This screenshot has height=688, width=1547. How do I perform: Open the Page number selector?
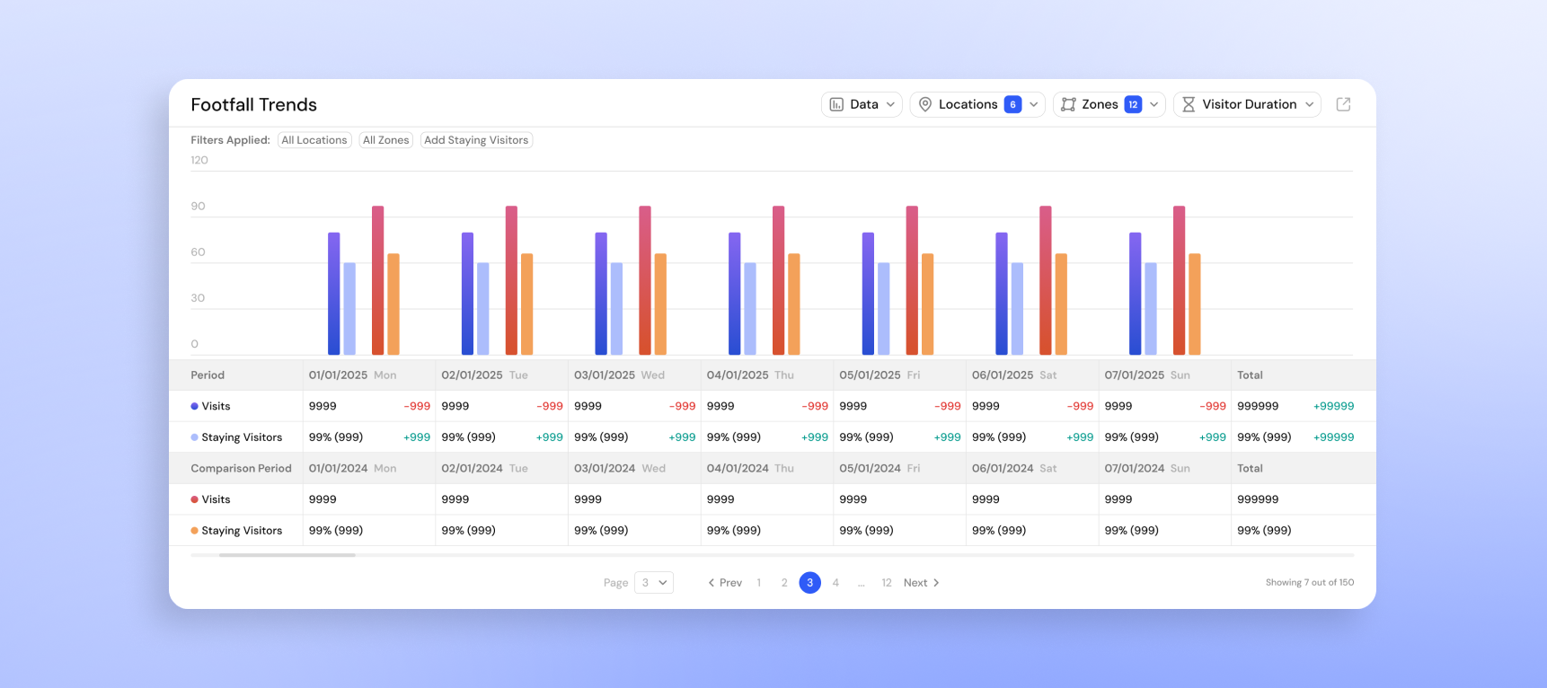pos(654,583)
